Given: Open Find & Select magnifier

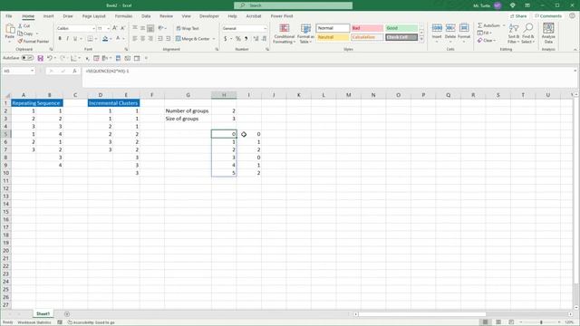Looking at the screenshot, I should tap(527, 33).
